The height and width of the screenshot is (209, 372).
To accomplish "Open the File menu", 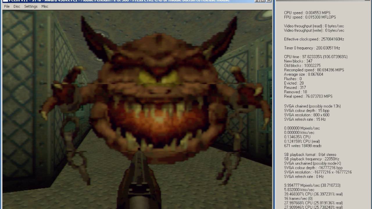I will [7, 6].
